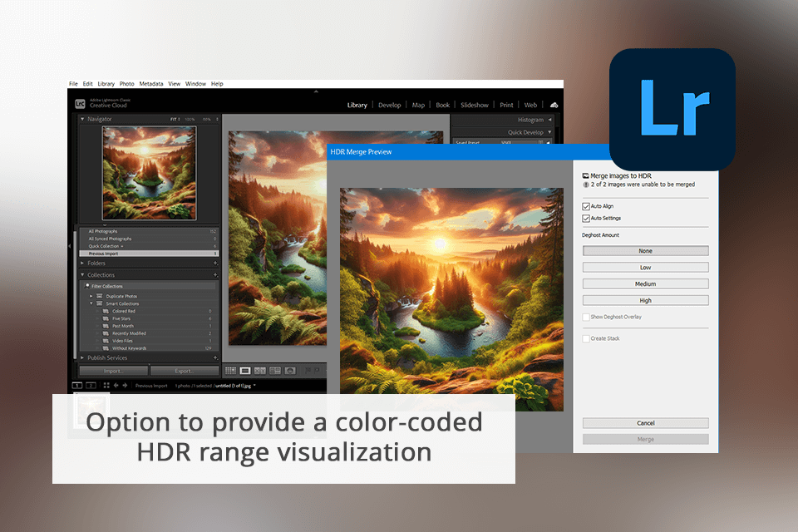
Task: Open People view icon in the toolbar
Action: point(290,371)
